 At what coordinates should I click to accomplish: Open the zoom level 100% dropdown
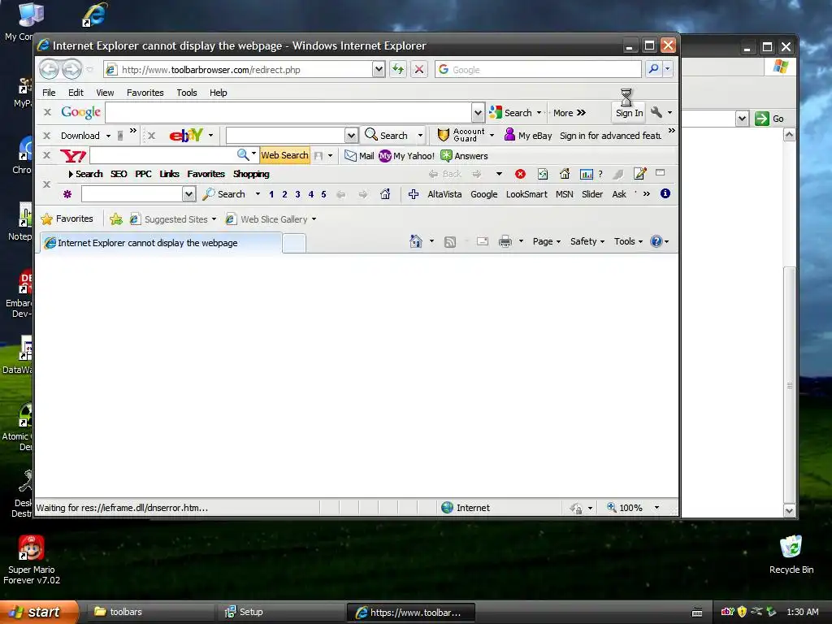pos(656,508)
